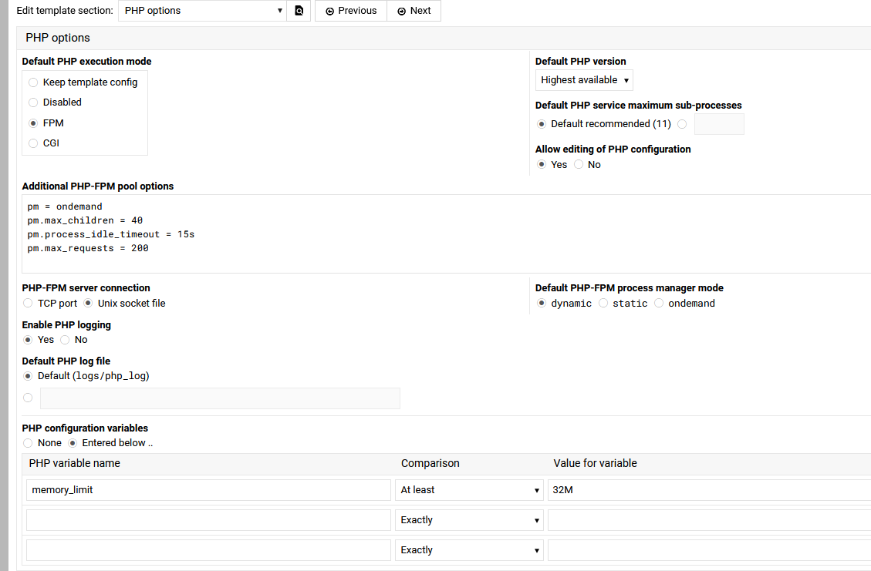
Task: Select Default recommended (11) sub-processes
Action: coord(542,124)
